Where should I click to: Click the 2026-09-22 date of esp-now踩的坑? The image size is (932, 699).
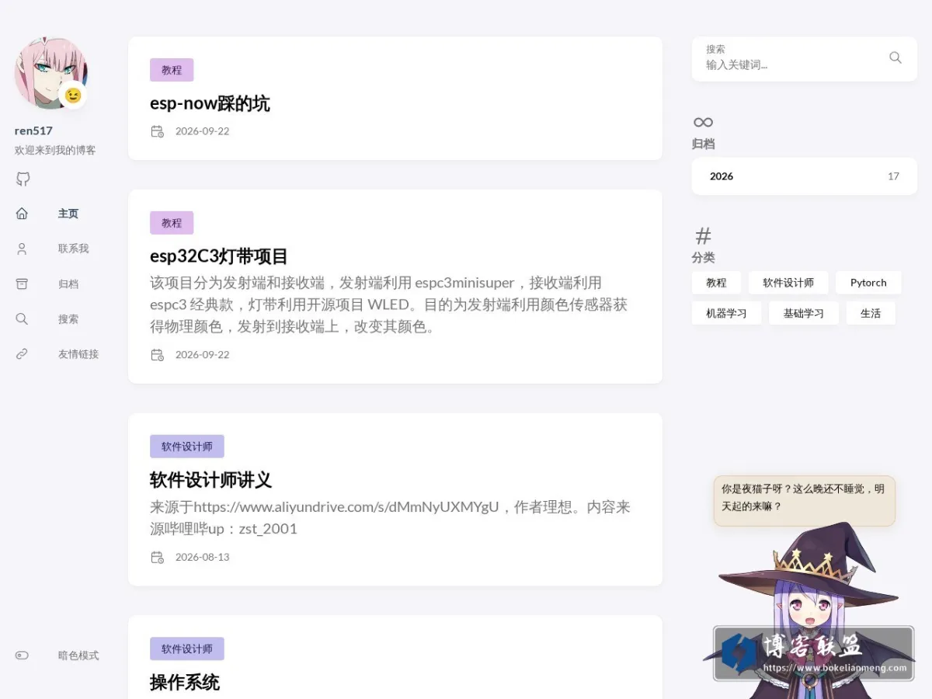[x=202, y=131]
